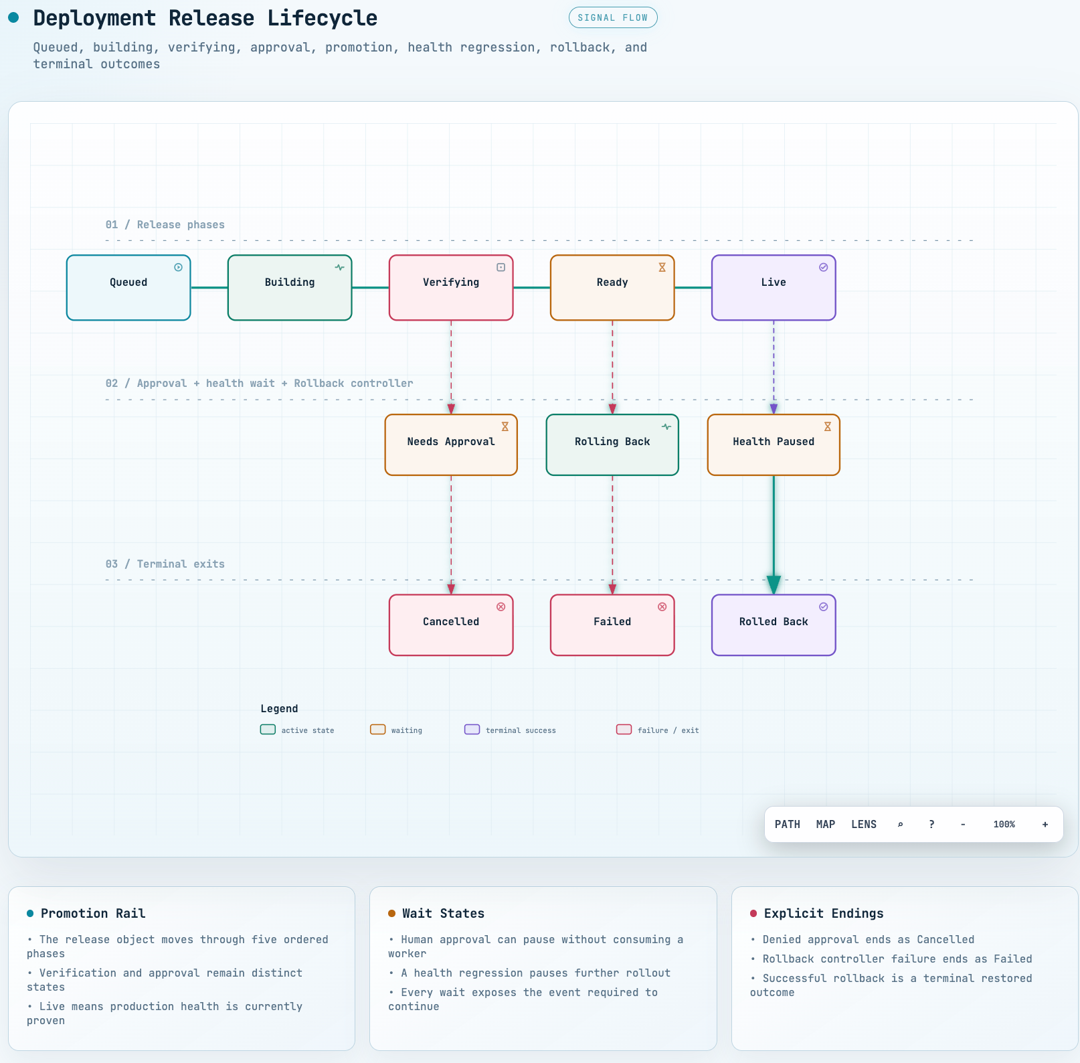1080x1063 pixels.
Task: Click the square icon in Verifying node
Action: point(501,267)
